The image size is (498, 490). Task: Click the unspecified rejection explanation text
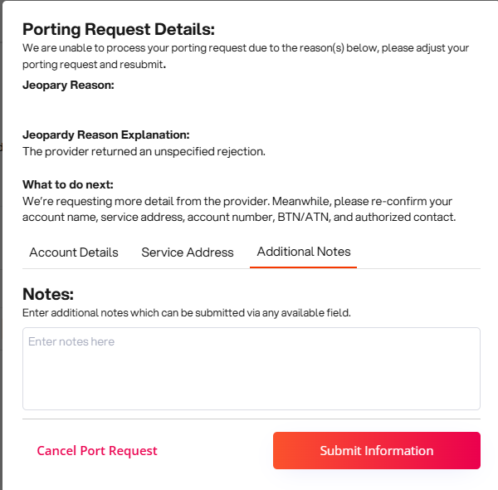point(144,151)
